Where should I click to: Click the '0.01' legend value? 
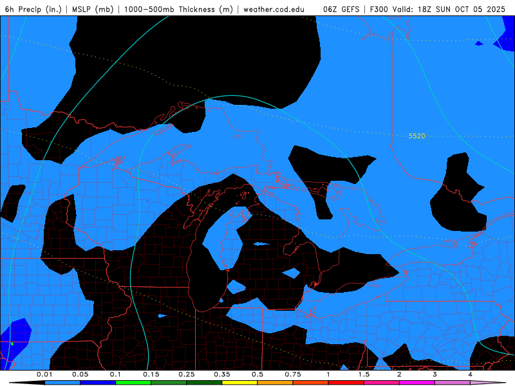coord(44,374)
